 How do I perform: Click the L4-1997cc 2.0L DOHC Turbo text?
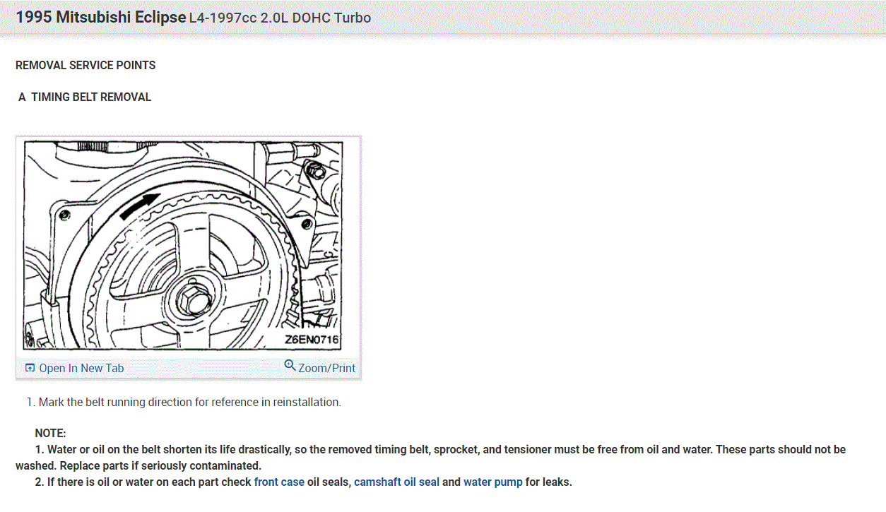(x=280, y=18)
